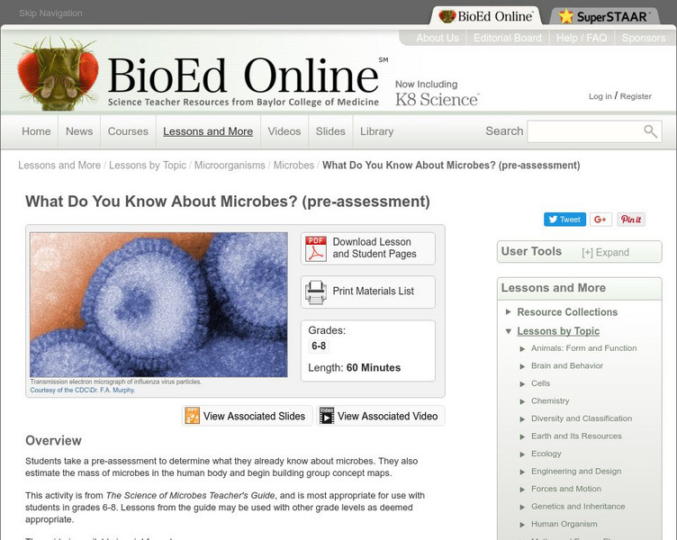Viewport: 677px width, 540px height.
Task: Click into the Search input field
Action: (x=584, y=131)
